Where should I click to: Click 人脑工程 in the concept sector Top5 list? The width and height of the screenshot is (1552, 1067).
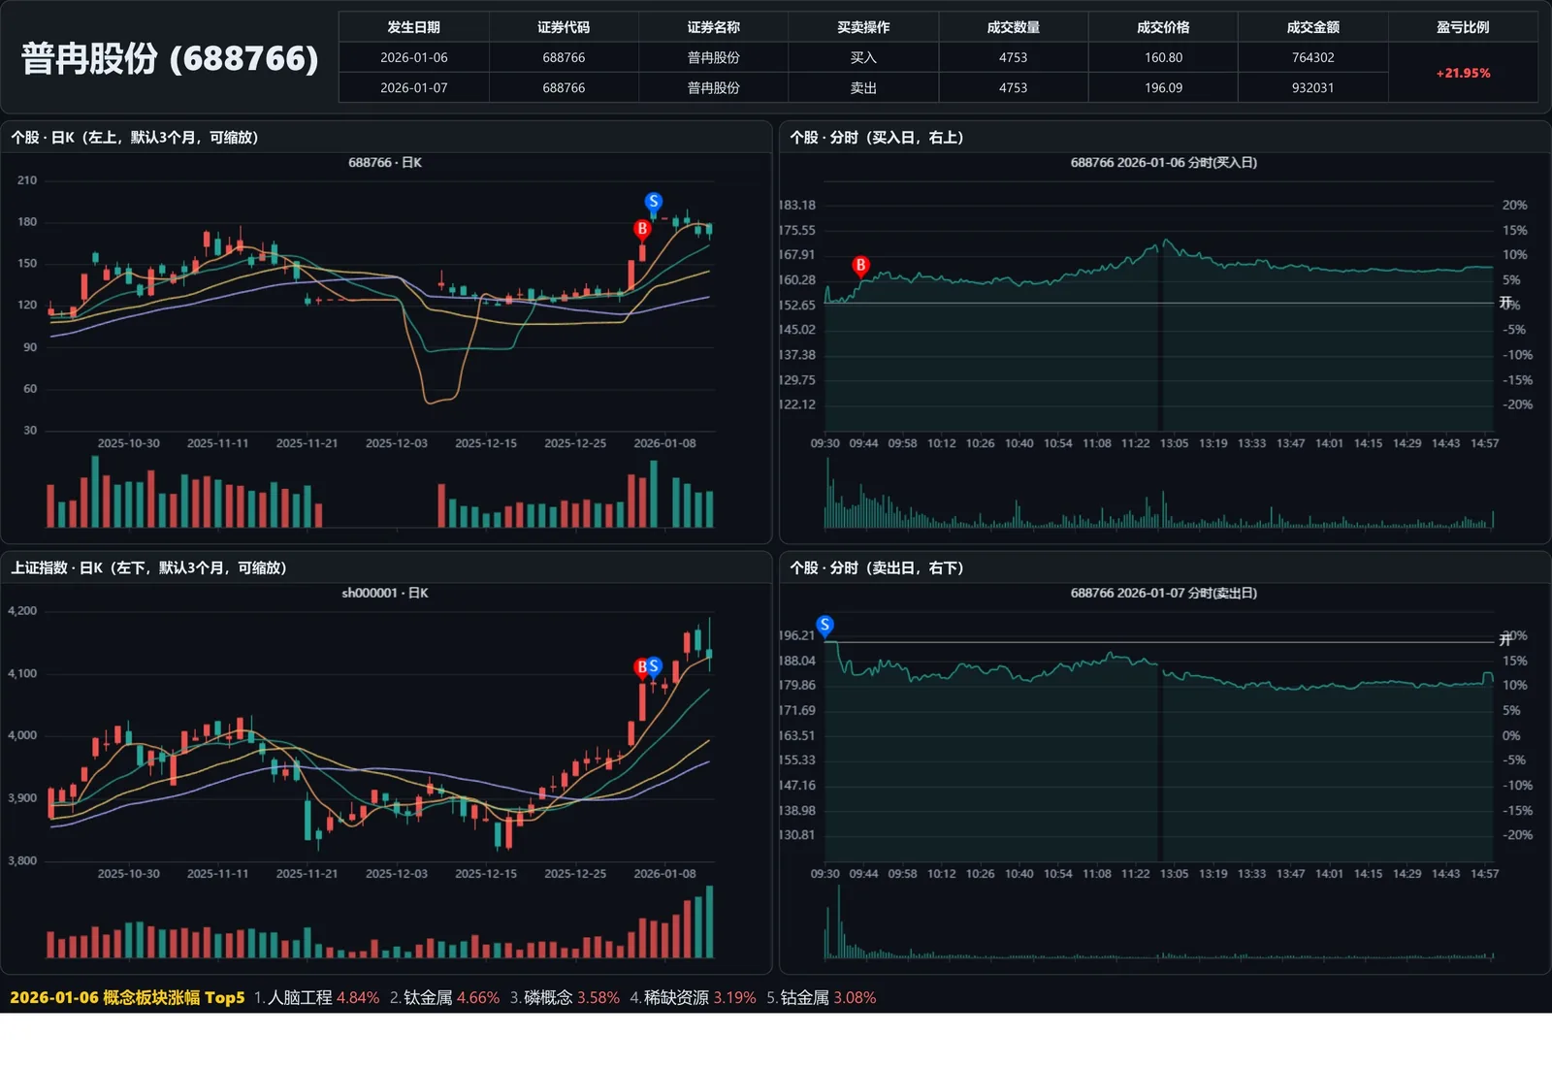point(300,997)
